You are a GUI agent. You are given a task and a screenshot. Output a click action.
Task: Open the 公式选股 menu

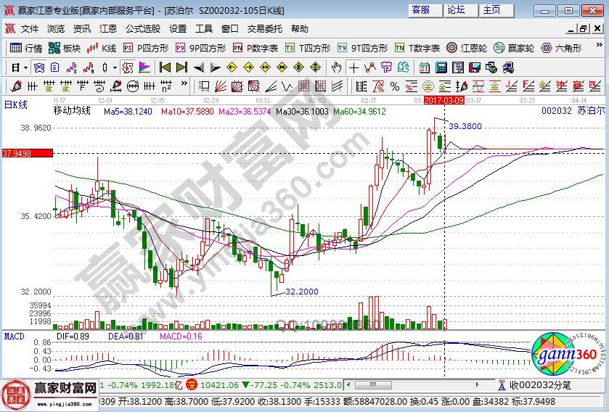tap(143, 29)
